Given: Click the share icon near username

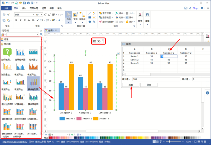Looking at the screenshot, I should [x=190, y=8].
